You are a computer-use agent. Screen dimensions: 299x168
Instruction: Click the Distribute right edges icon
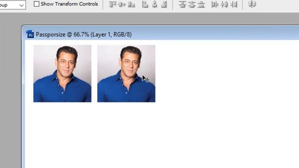(234, 4)
